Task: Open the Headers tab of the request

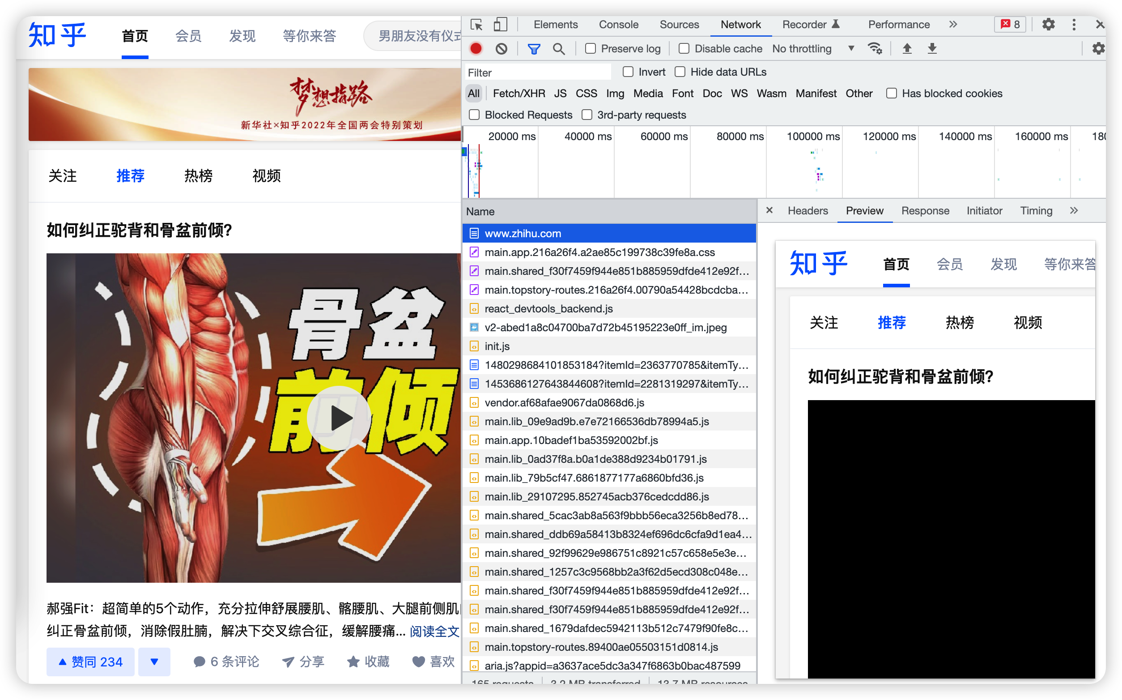Action: tap(807, 211)
